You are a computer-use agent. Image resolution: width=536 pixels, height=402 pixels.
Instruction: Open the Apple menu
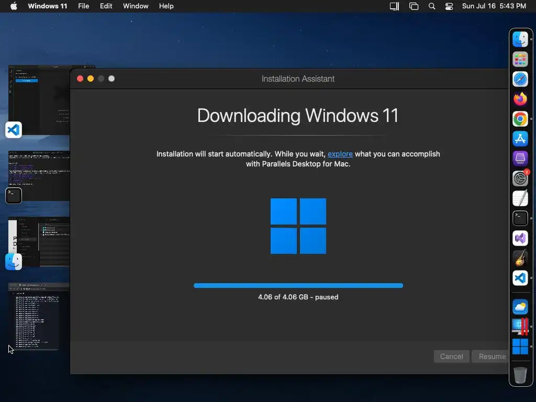[x=14, y=6]
